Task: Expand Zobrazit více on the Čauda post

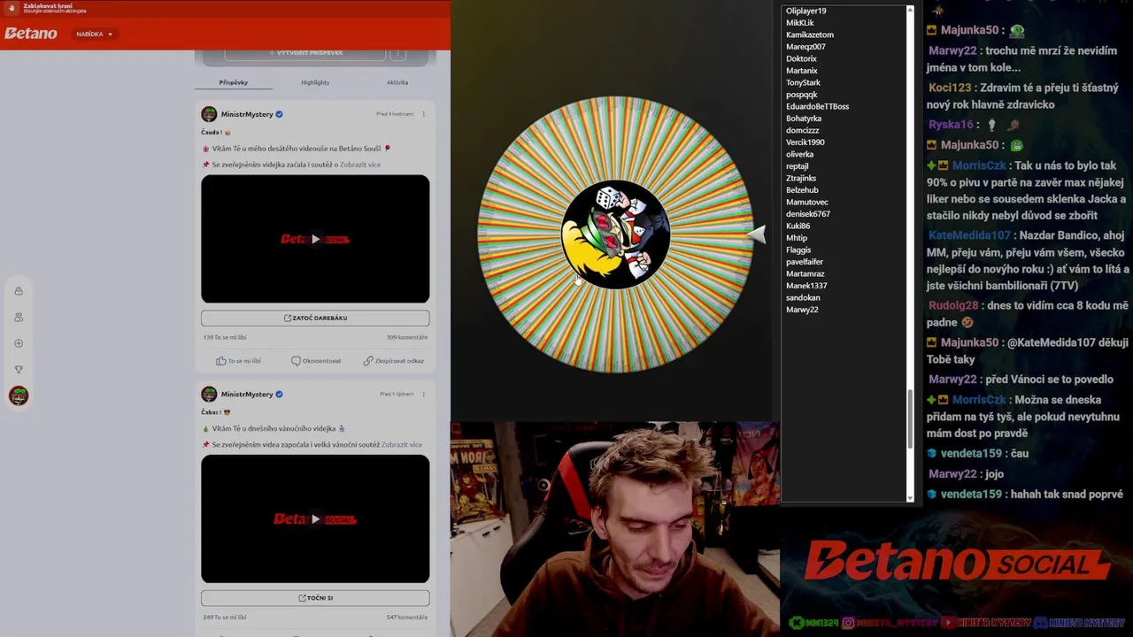Action: click(360, 165)
